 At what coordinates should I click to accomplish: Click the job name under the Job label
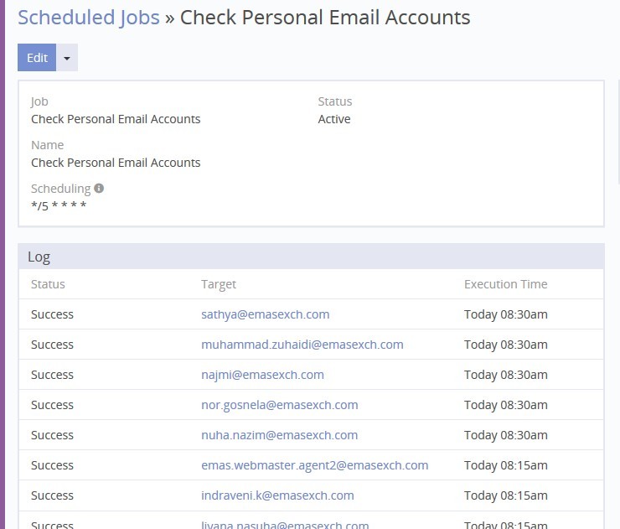click(x=116, y=119)
